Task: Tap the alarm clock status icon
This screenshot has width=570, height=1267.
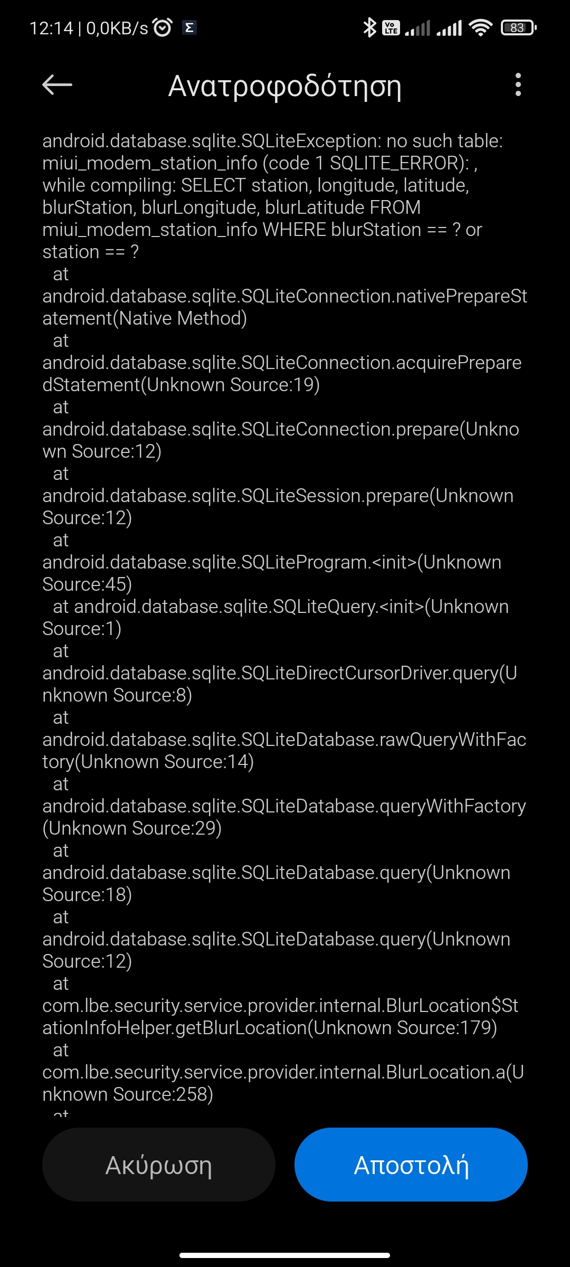Action: (162, 27)
